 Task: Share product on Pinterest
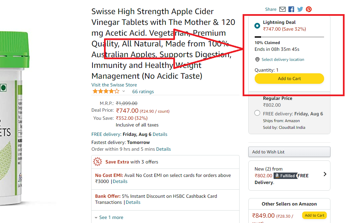tap(309, 9)
